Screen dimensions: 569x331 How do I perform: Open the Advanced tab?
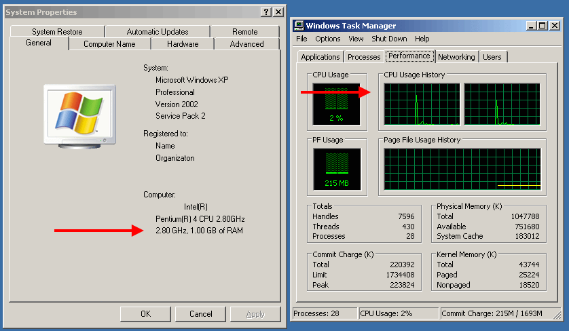(246, 44)
